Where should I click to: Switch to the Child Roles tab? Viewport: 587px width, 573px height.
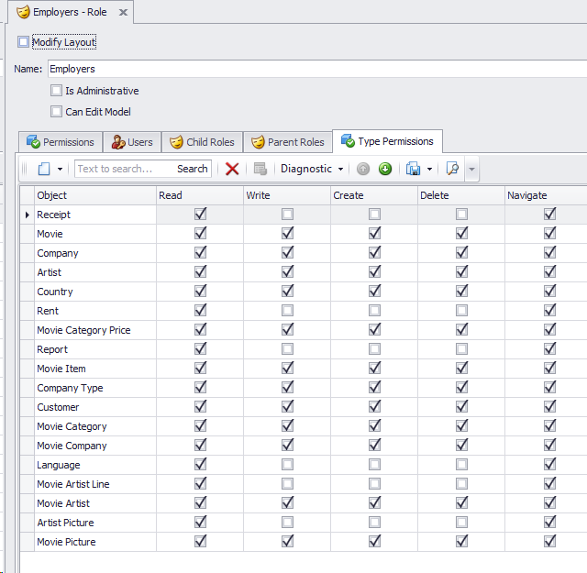tap(202, 142)
